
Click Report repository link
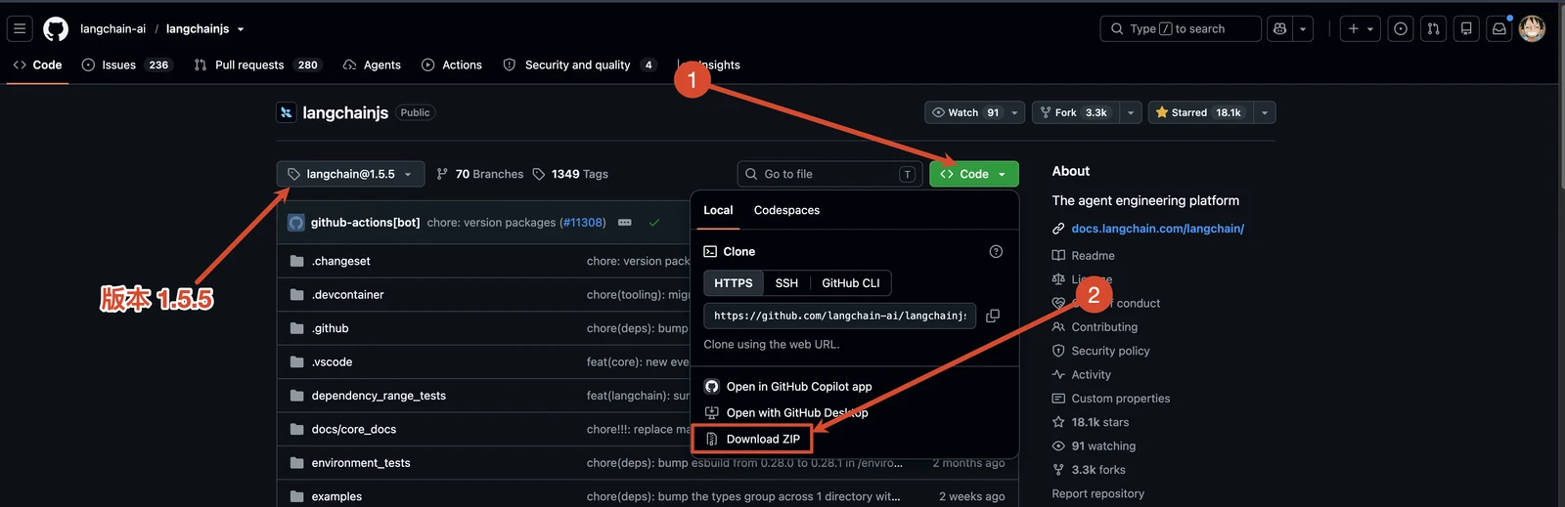[1097, 493]
